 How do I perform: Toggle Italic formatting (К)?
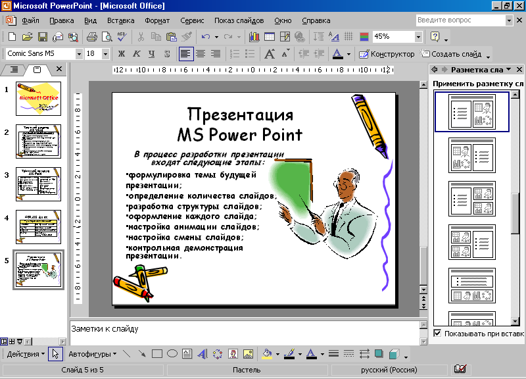tap(137, 54)
